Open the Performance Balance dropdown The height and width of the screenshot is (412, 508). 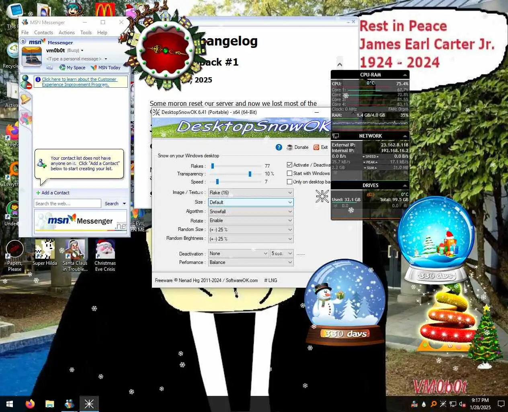click(251, 262)
